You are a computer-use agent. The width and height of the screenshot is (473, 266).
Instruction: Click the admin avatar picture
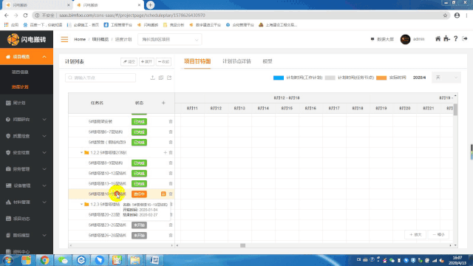pos(405,39)
